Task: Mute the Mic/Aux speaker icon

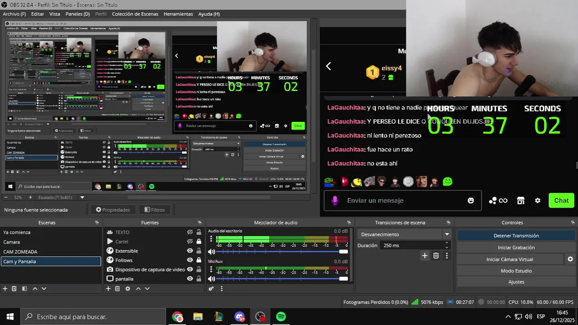Action: tap(211, 279)
